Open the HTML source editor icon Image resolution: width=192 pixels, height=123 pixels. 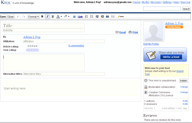pyautogui.click(x=121, y=17)
